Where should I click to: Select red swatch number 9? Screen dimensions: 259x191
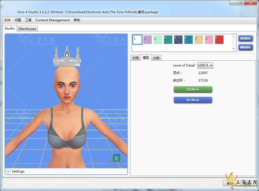[x=219, y=40]
